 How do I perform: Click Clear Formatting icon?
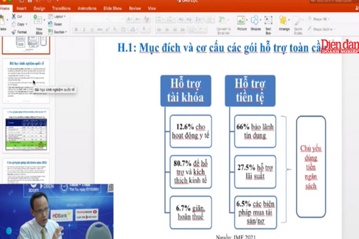tap(146, 19)
